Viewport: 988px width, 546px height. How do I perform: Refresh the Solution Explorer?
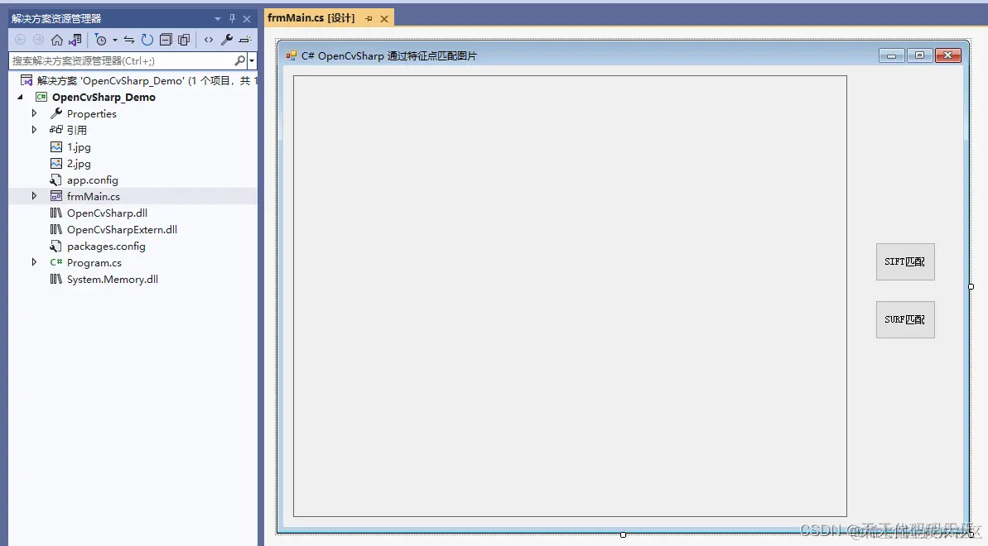pyautogui.click(x=146, y=39)
